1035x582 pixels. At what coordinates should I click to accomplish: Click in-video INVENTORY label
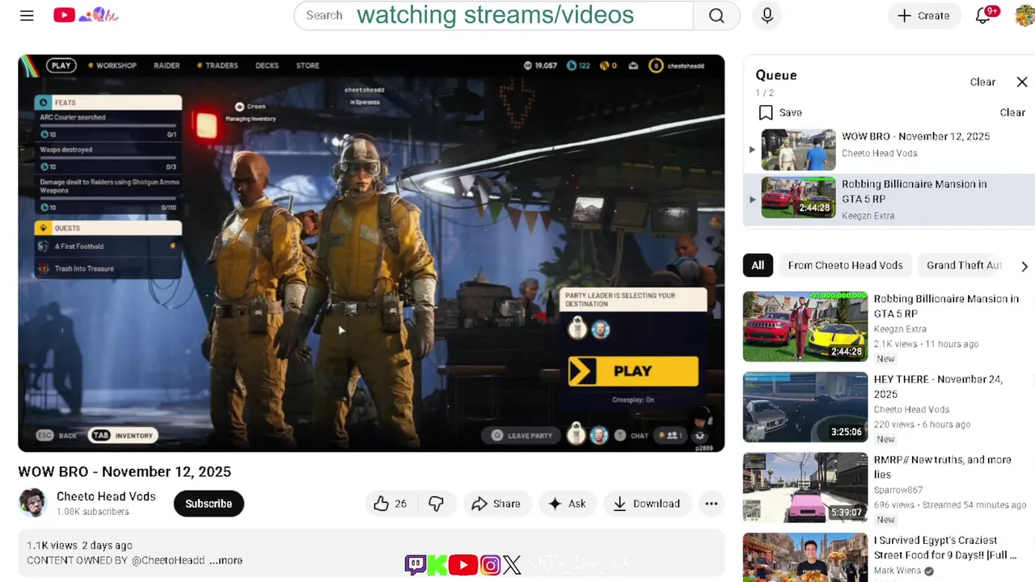pyautogui.click(x=133, y=436)
